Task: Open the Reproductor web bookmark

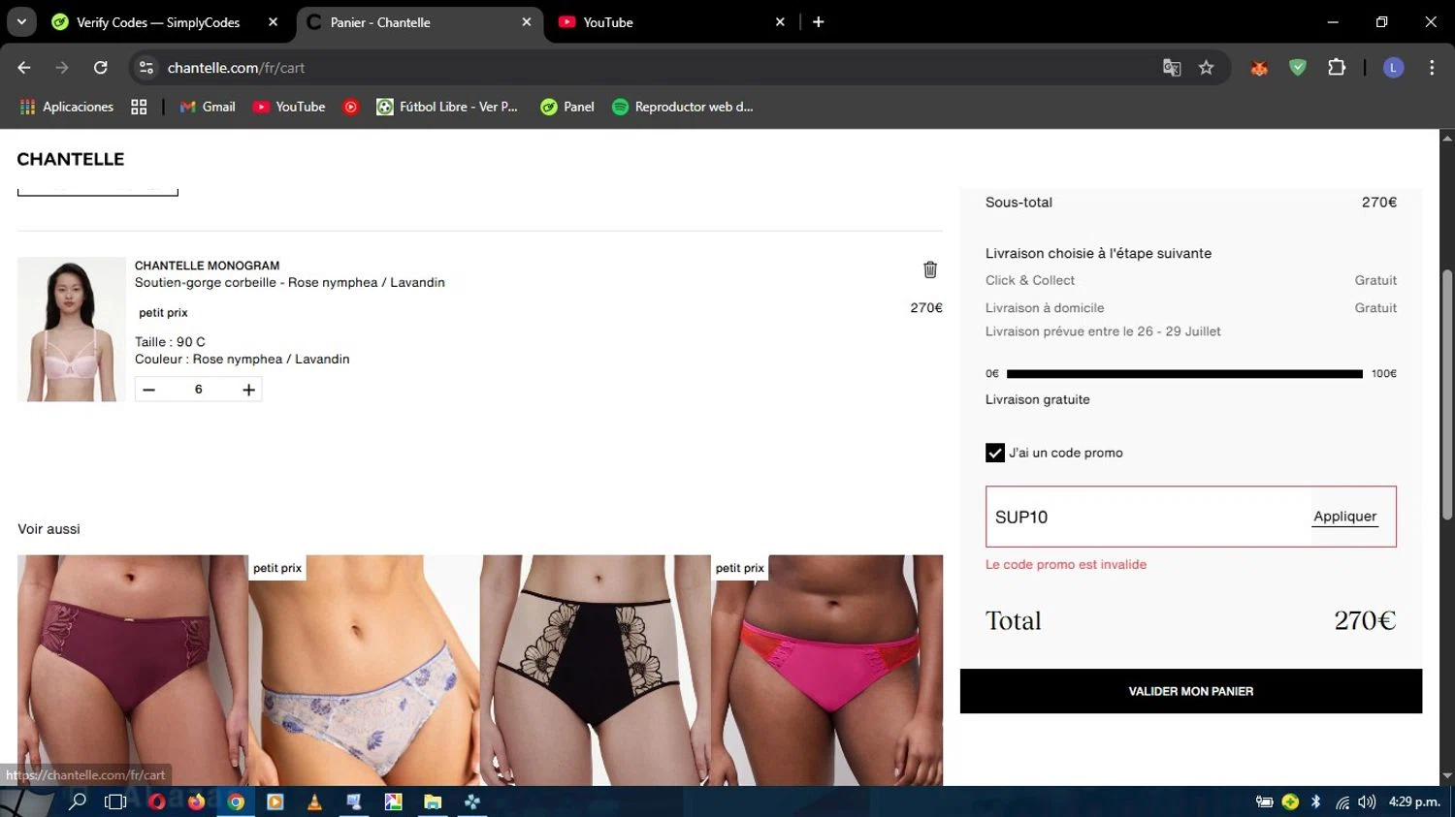Action: coord(683,107)
